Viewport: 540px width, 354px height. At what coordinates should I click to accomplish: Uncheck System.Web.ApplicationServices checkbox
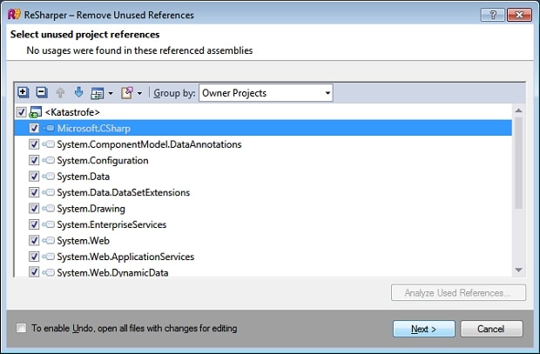click(34, 257)
